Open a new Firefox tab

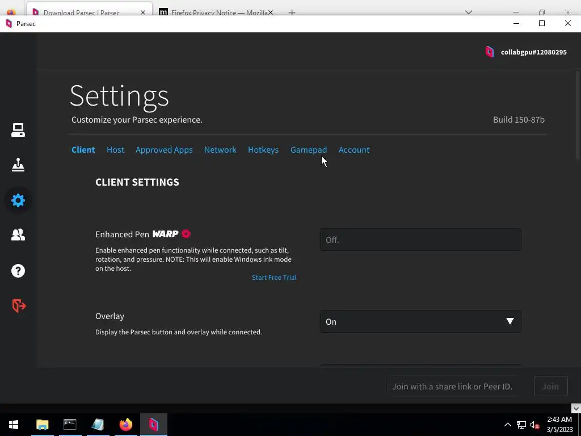pos(292,12)
